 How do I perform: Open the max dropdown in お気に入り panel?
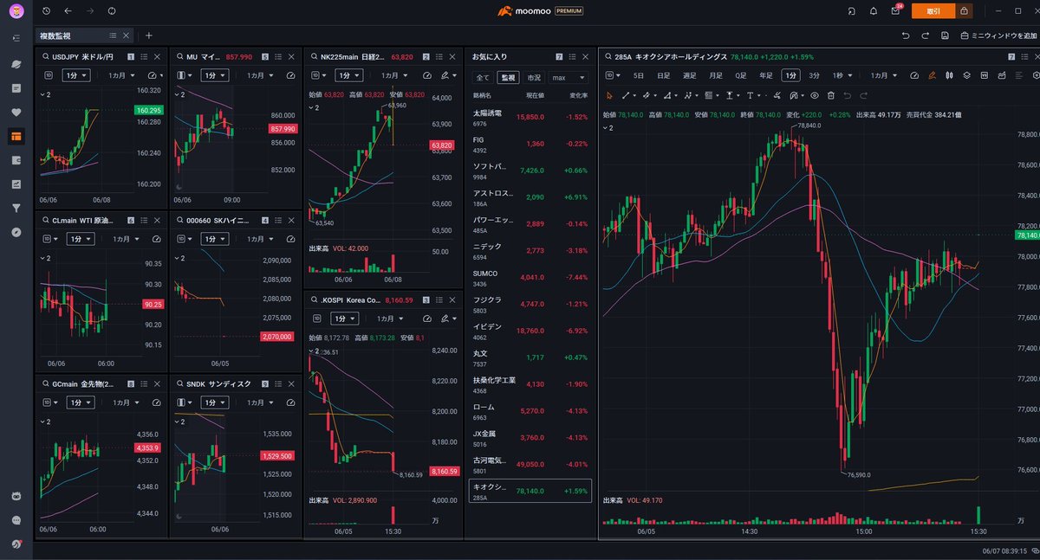(569, 77)
